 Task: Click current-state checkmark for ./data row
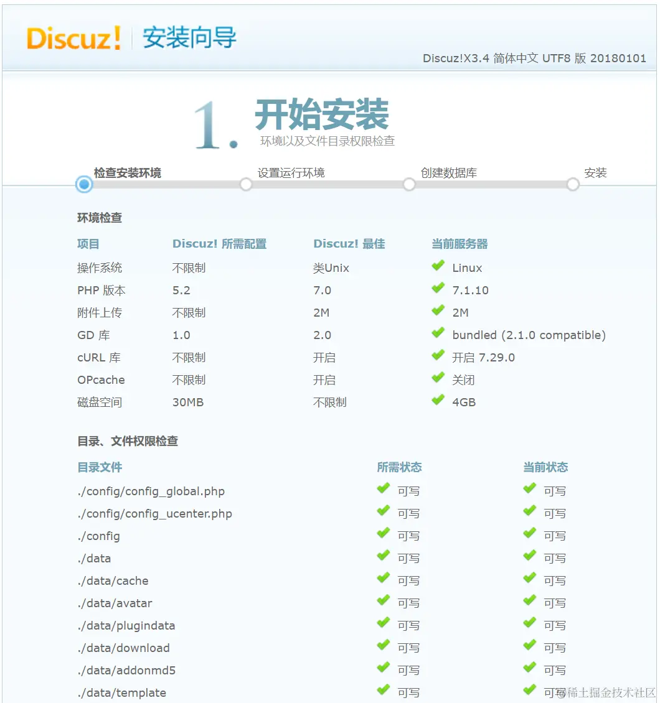[529, 556]
